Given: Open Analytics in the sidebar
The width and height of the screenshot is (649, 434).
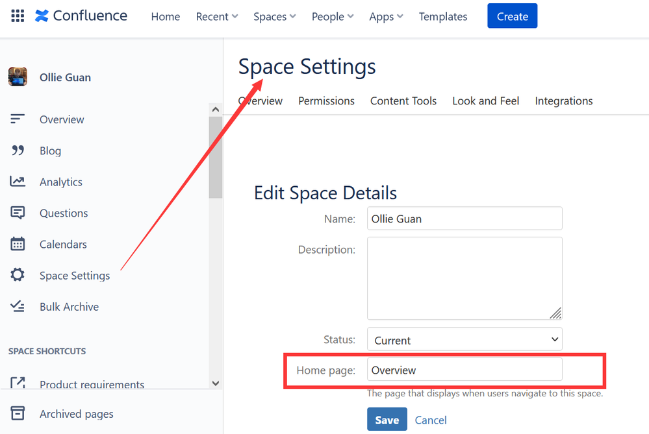Looking at the screenshot, I should pyautogui.click(x=61, y=182).
